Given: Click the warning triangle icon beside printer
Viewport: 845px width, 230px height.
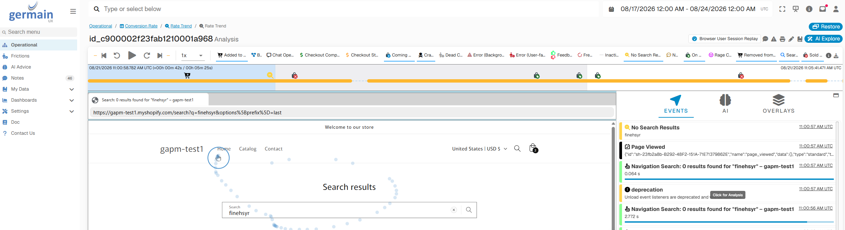Looking at the screenshot, I should [x=774, y=39].
